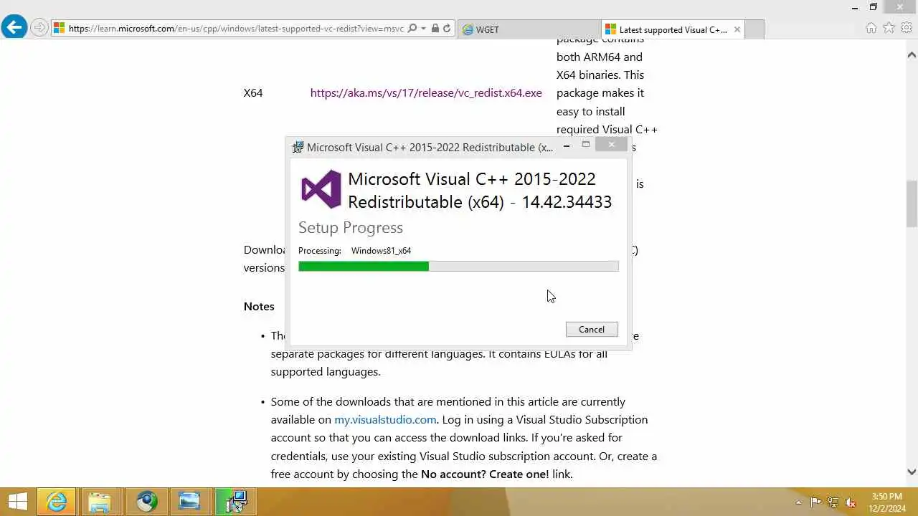
Task: Minimize the Visual C++ Redistributable installer
Action: tap(567, 145)
